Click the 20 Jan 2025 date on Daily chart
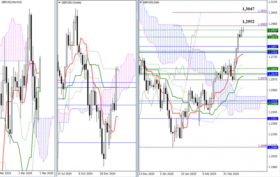This screenshot has width=280, height=177. [x=189, y=174]
